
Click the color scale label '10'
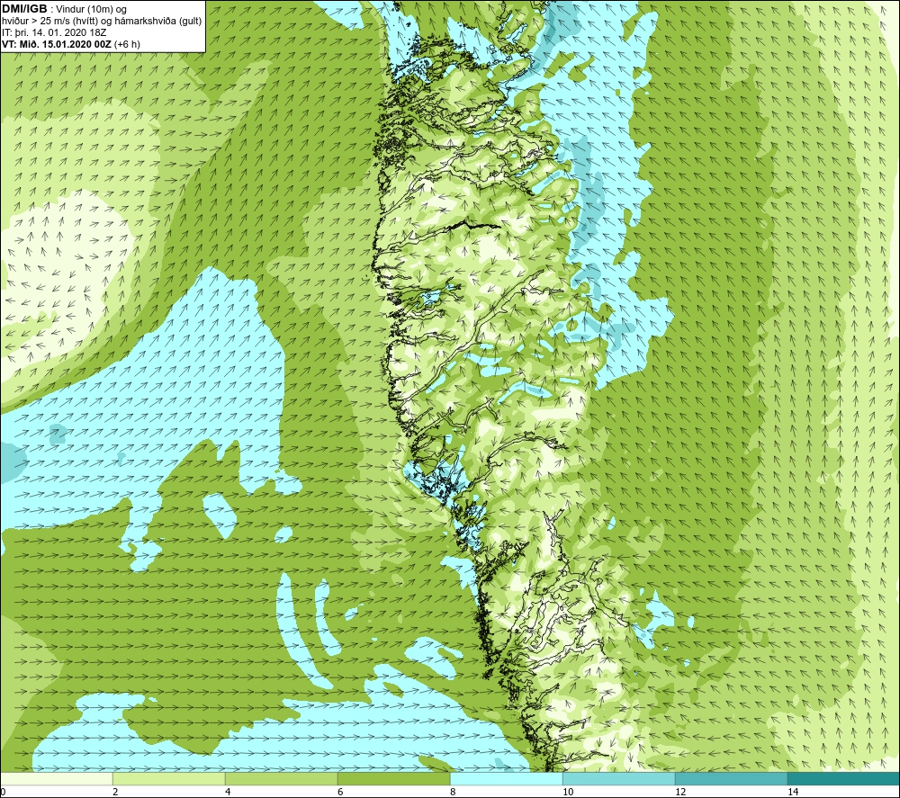pyautogui.click(x=568, y=792)
